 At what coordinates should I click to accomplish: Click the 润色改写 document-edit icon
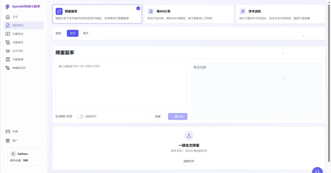[x=8, y=25]
